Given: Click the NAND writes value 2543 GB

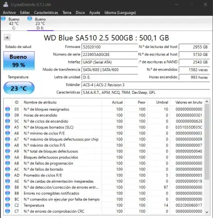Looking at the screenshot, I should coord(194,62).
